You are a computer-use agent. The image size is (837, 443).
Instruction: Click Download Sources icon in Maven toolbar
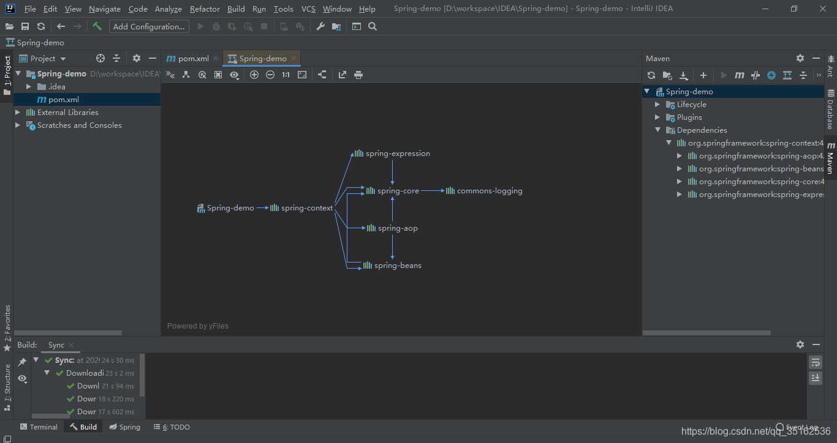pyautogui.click(x=684, y=75)
